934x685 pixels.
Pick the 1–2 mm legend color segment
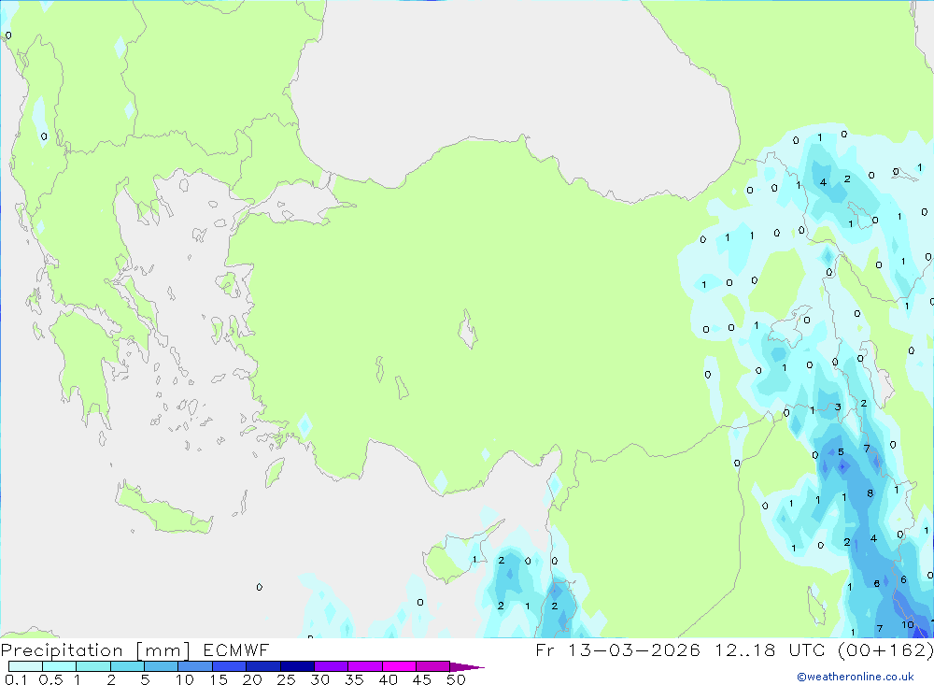93,666
